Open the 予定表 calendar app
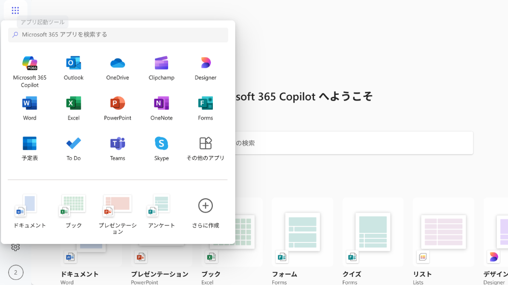This screenshot has height=285, width=508. pyautogui.click(x=29, y=149)
